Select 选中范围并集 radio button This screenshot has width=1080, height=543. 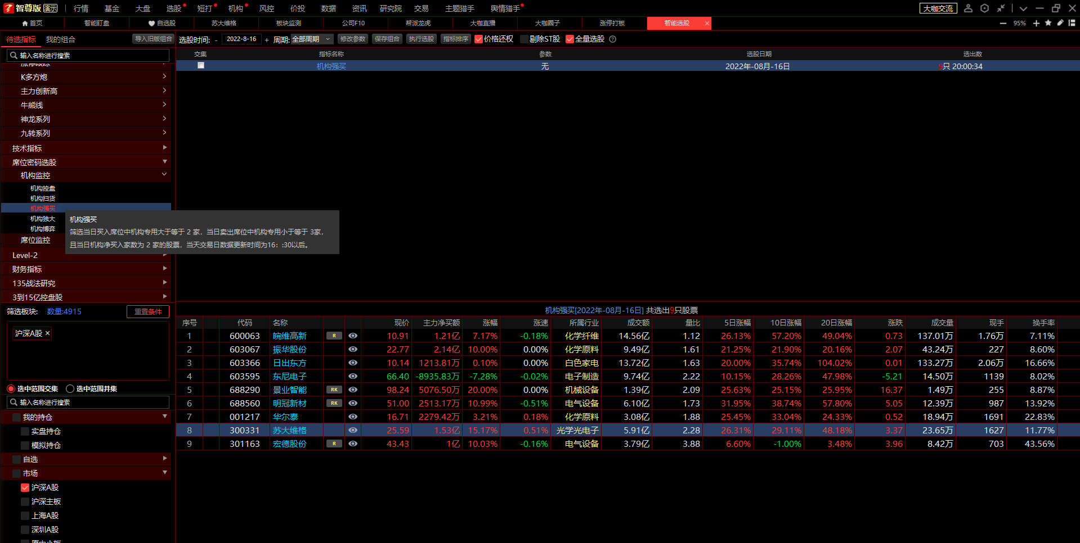[70, 389]
